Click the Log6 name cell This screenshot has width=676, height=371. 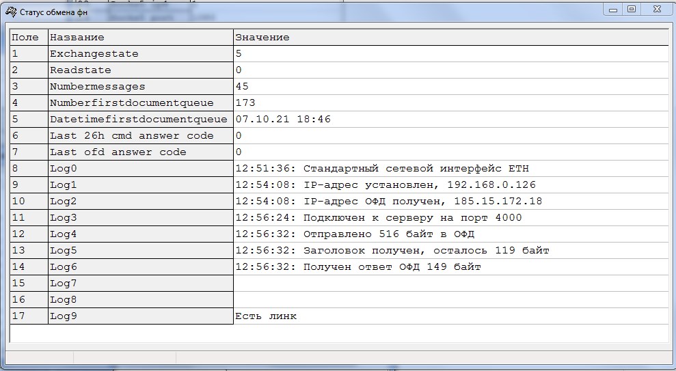pos(141,266)
